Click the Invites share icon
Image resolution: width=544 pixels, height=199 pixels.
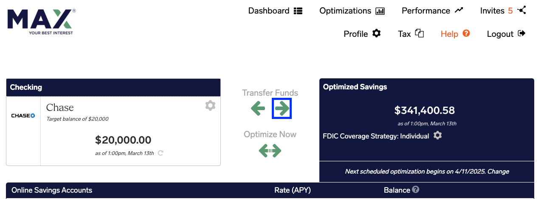pos(521,10)
